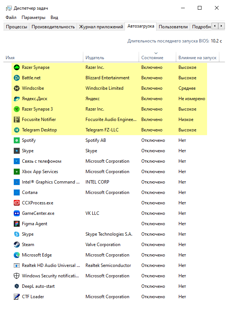Click the Focusrite Audio Enginee... publisher cell

click(x=111, y=120)
